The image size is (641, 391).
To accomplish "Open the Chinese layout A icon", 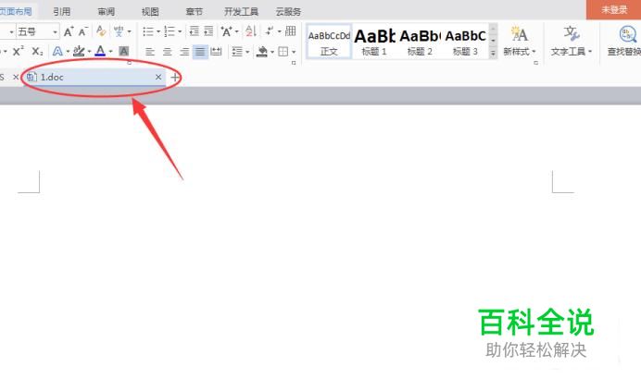I will [226, 31].
